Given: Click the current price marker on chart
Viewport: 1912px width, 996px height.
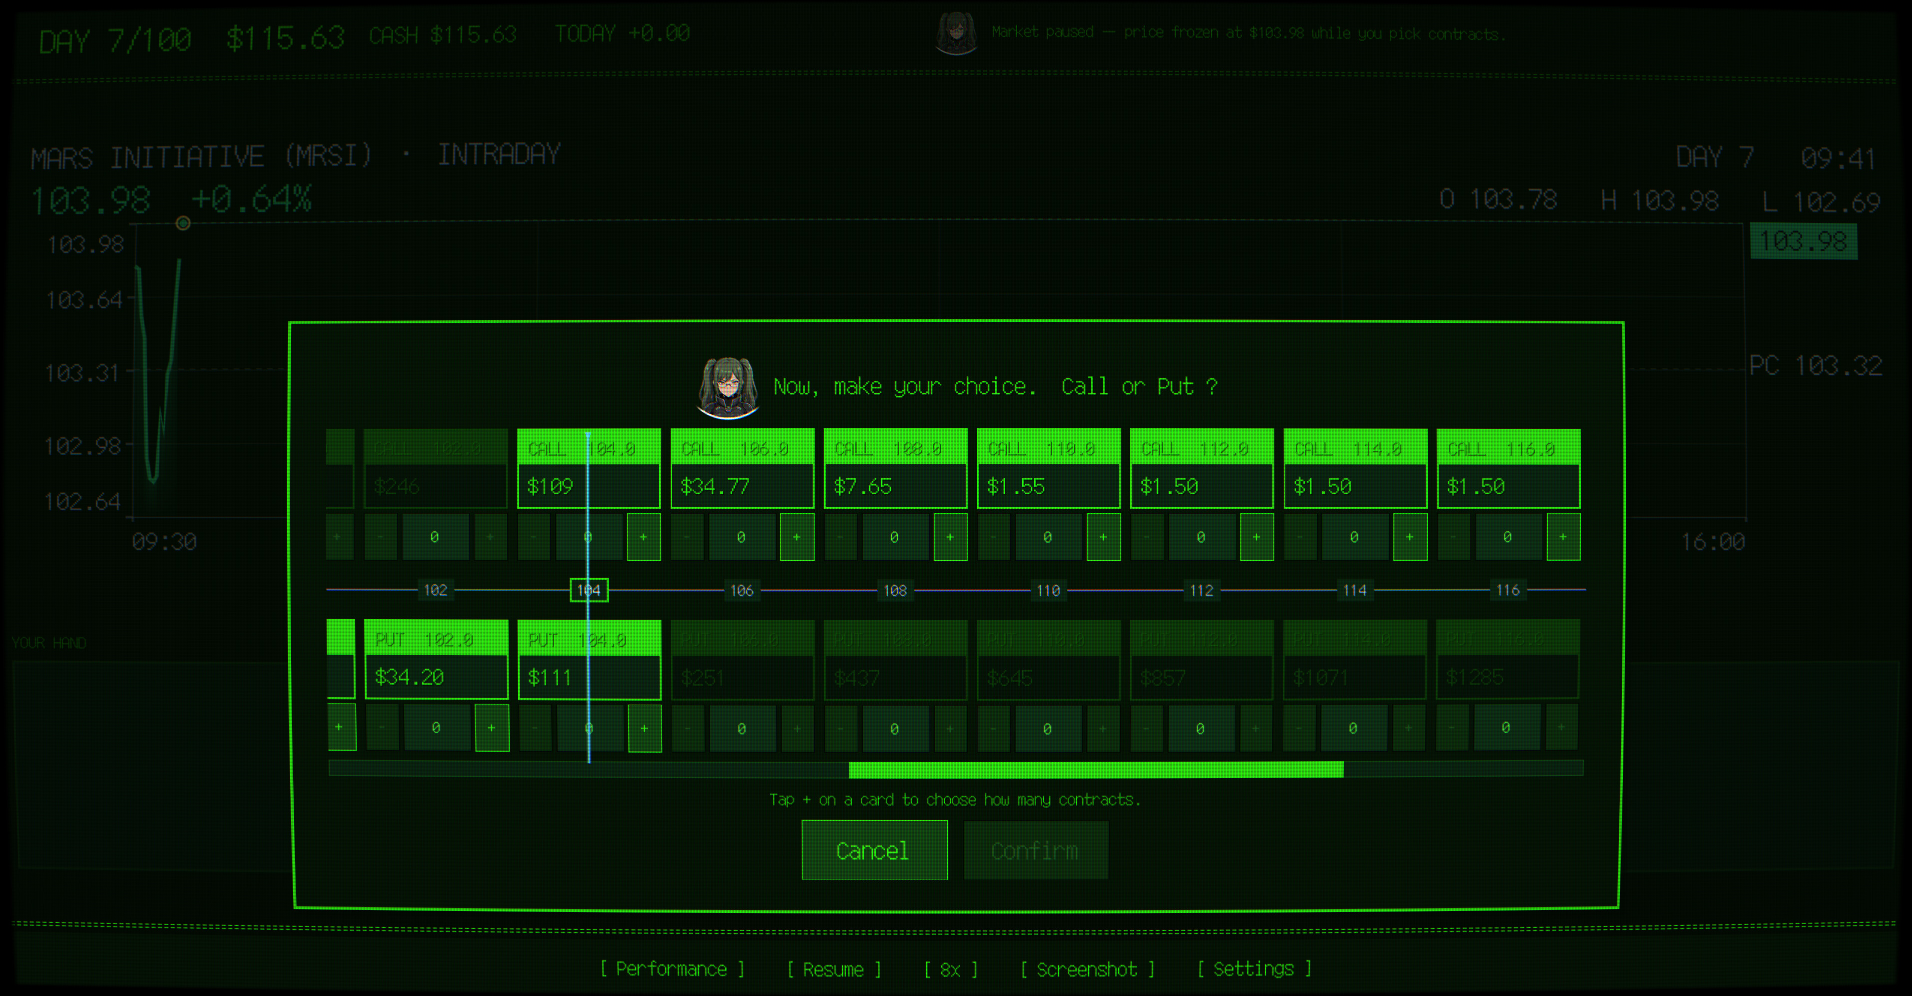Looking at the screenshot, I should coord(183,223).
